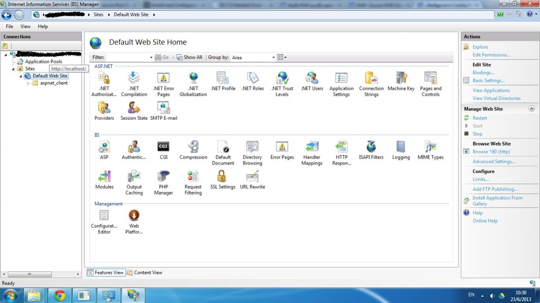Open the Windows Start menu
This screenshot has width=540, height=303.
(10, 295)
